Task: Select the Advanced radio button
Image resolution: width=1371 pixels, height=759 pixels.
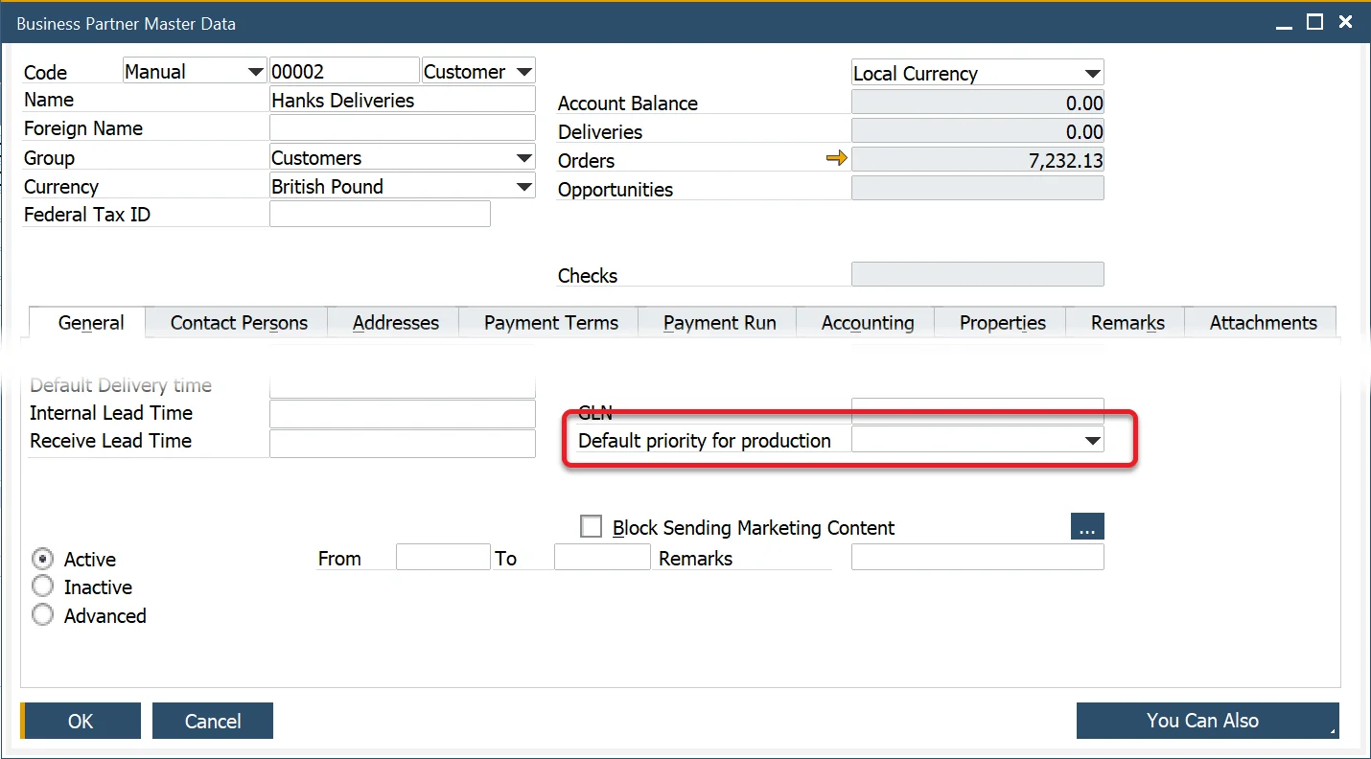Action: click(x=43, y=615)
